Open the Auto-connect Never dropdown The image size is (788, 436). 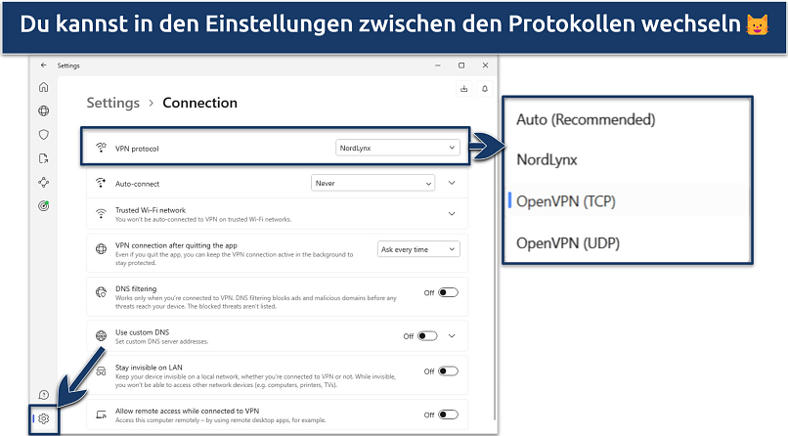click(372, 183)
